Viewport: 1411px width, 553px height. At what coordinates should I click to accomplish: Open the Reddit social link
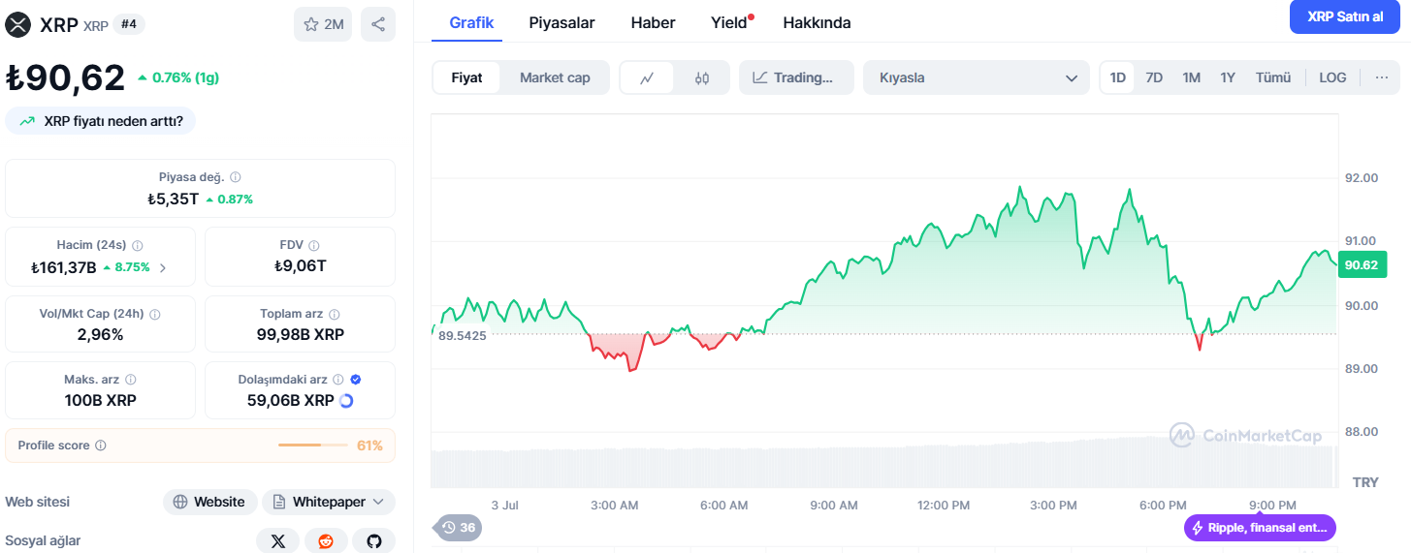tap(326, 541)
